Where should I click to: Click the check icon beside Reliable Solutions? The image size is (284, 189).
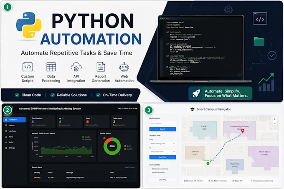tap(53, 95)
